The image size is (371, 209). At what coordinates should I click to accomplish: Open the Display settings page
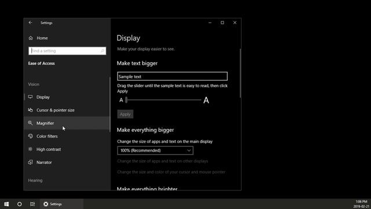pos(67,97)
